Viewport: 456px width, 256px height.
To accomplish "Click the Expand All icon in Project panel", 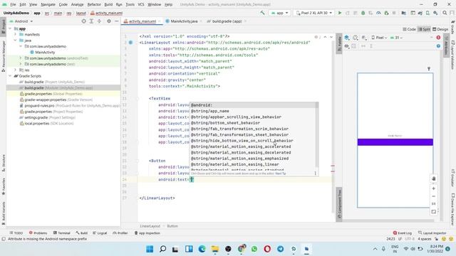I will (91, 21).
